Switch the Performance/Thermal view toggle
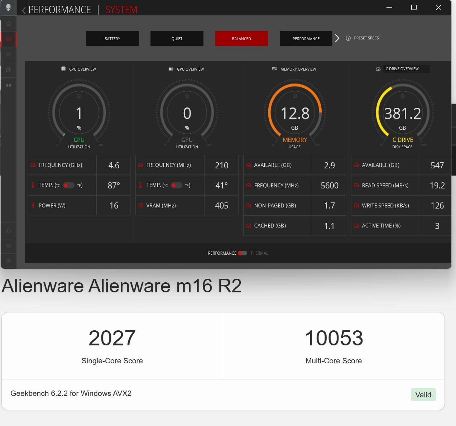The image size is (456, 426). [x=243, y=253]
